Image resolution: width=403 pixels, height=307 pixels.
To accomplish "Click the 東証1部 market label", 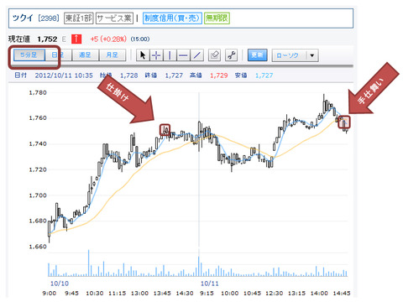I will click(x=78, y=18).
